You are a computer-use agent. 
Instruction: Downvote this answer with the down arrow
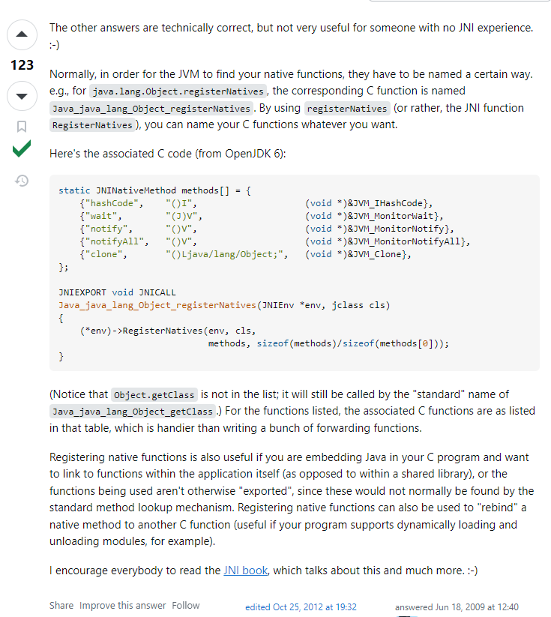(22, 95)
